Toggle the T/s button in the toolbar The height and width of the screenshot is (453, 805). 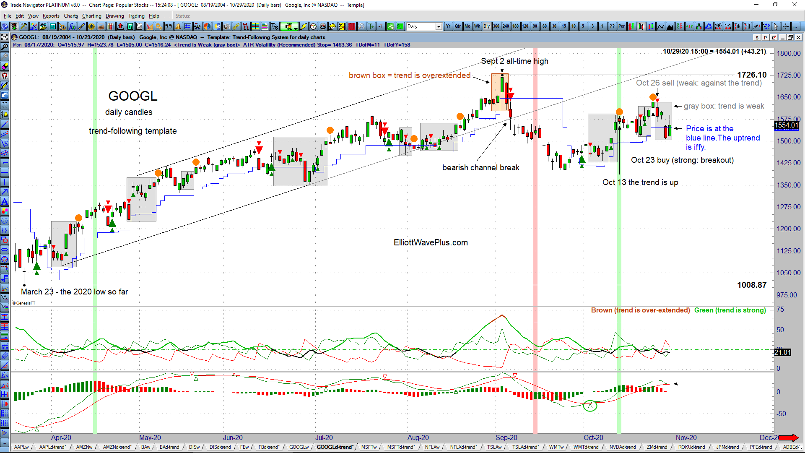pos(274,26)
